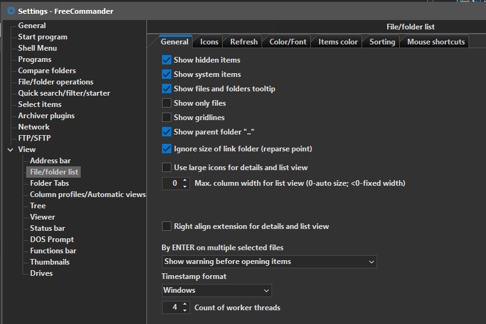Switch to the Icons tab
The image size is (486, 324).
click(209, 42)
